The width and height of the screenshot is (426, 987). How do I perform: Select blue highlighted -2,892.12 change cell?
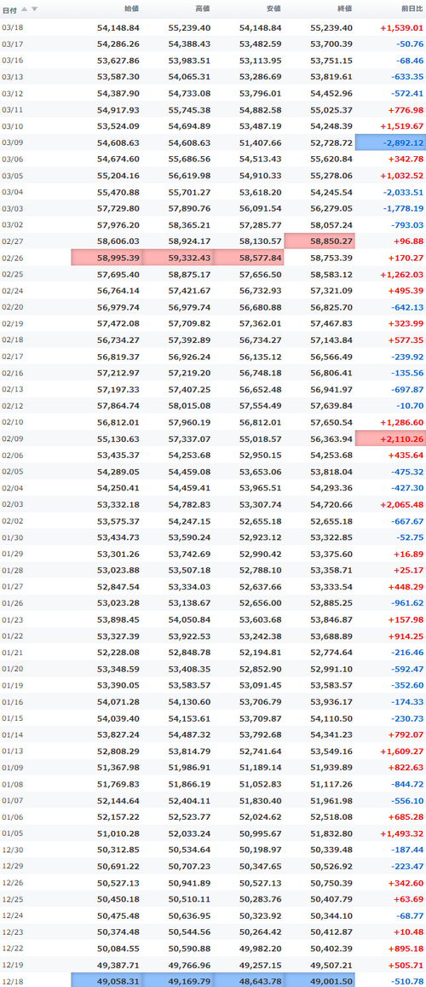point(391,142)
